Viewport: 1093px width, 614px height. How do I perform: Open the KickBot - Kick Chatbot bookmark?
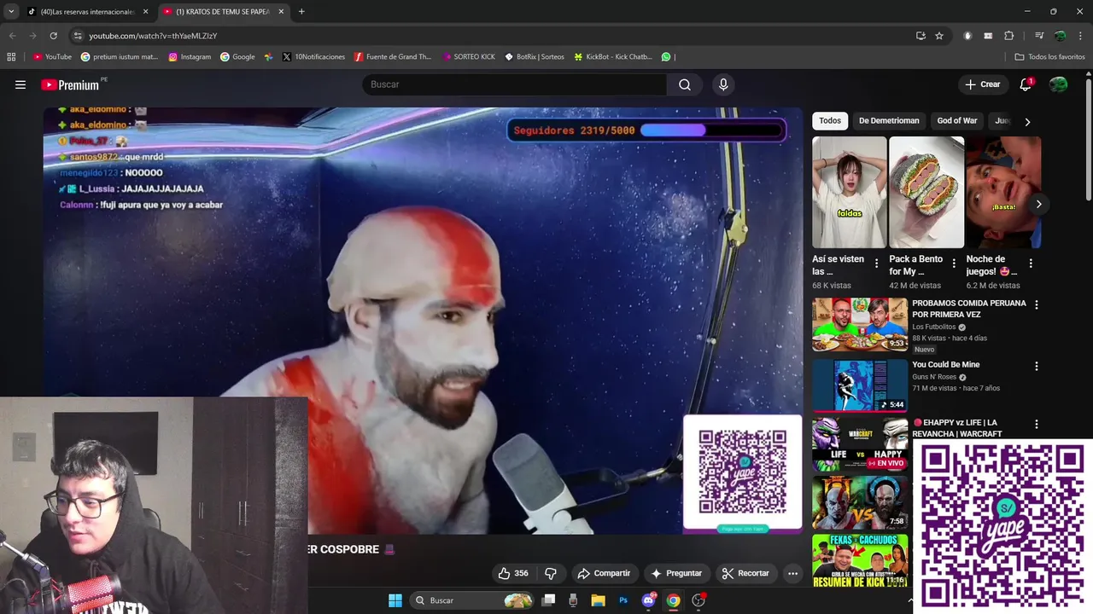pos(613,57)
